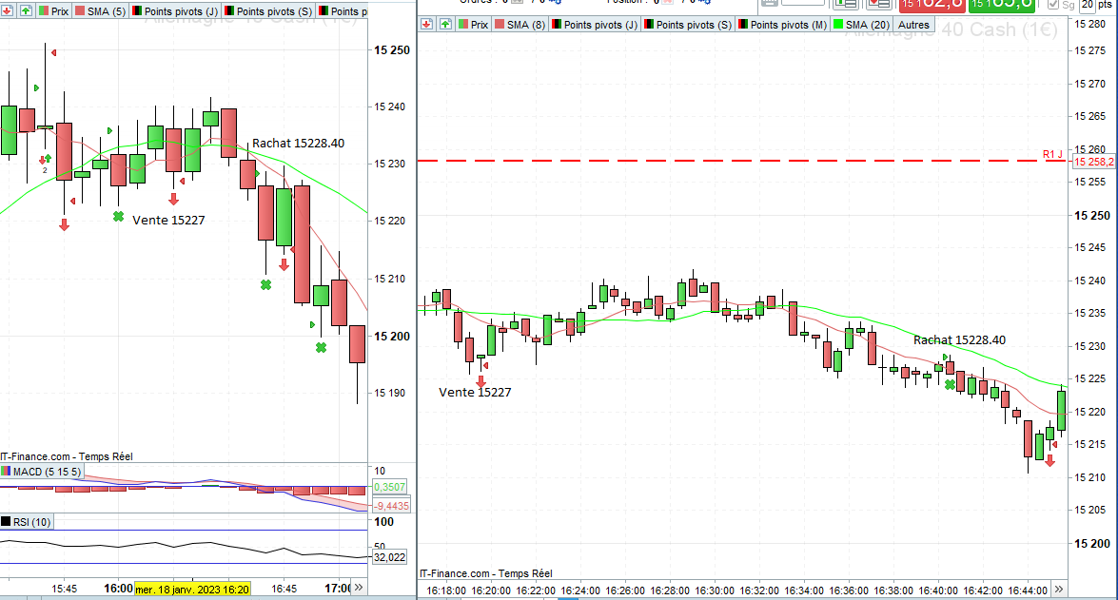Image resolution: width=1118 pixels, height=600 pixels.
Task: Open the Autres indicators menu
Action: click(x=914, y=24)
